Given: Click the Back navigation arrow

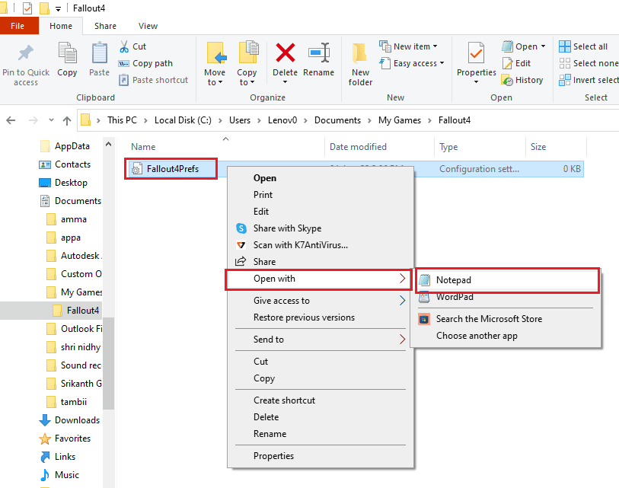Looking at the screenshot, I should click(11, 120).
